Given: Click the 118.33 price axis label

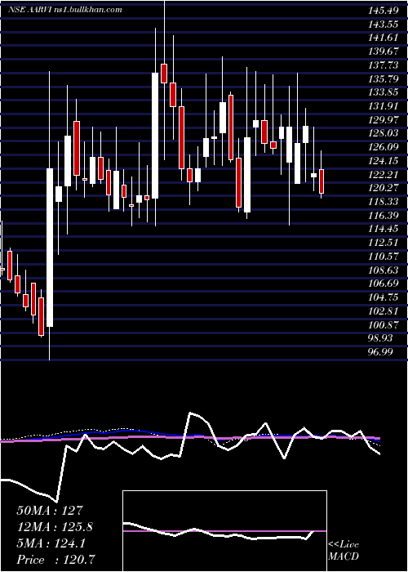Looking at the screenshot, I should point(383,202).
